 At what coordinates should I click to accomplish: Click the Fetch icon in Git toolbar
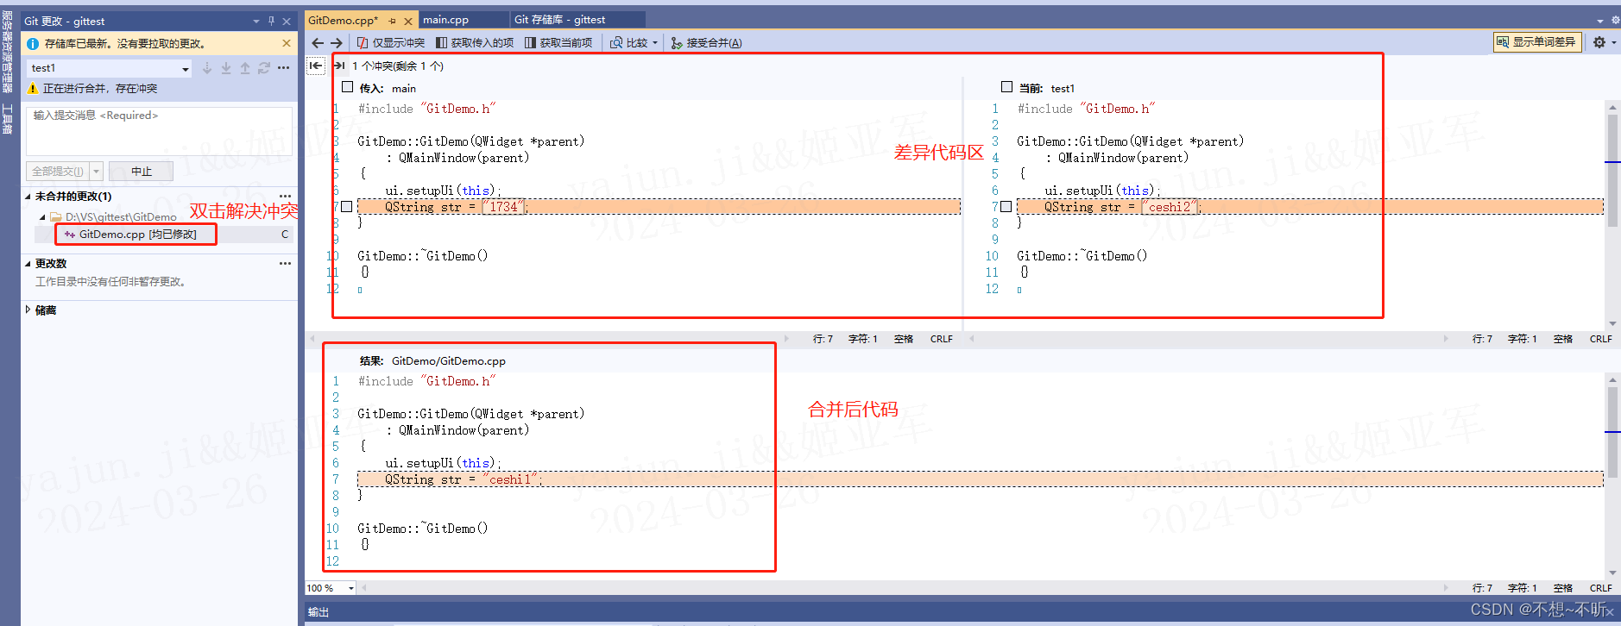(207, 68)
